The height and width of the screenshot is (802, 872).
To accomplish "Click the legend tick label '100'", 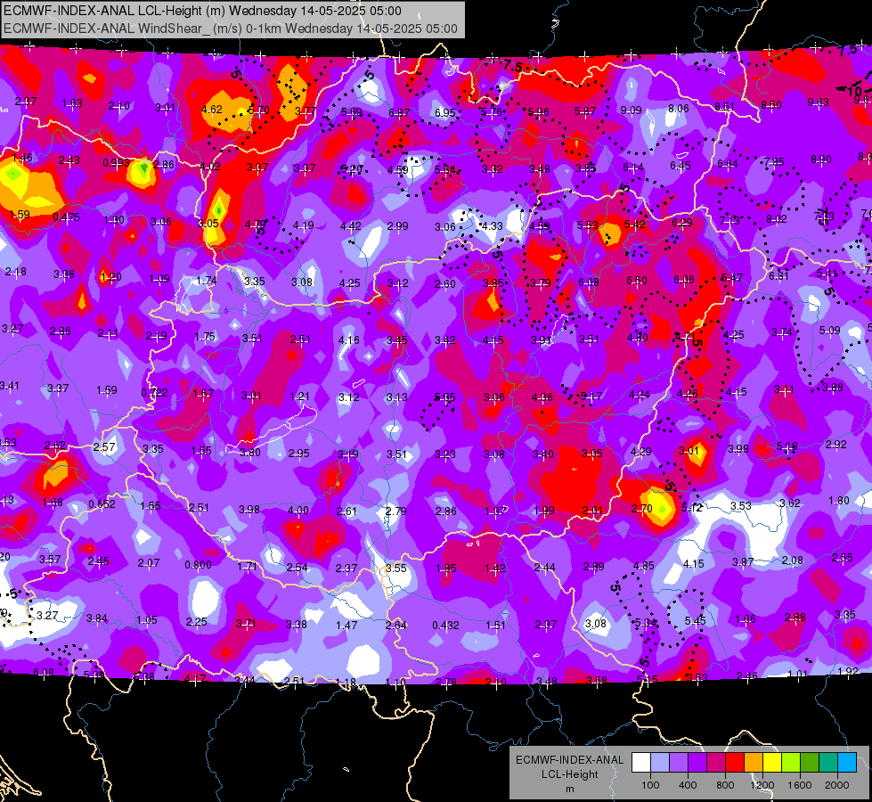I will pos(650,785).
